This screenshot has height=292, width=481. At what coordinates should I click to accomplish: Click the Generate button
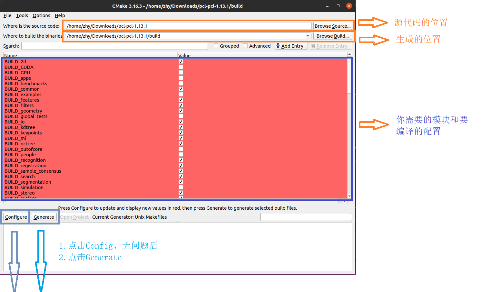[44, 217]
